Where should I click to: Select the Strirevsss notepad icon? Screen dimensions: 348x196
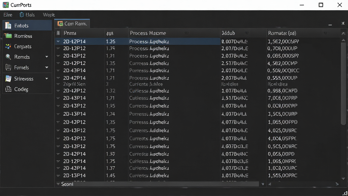[8, 79]
